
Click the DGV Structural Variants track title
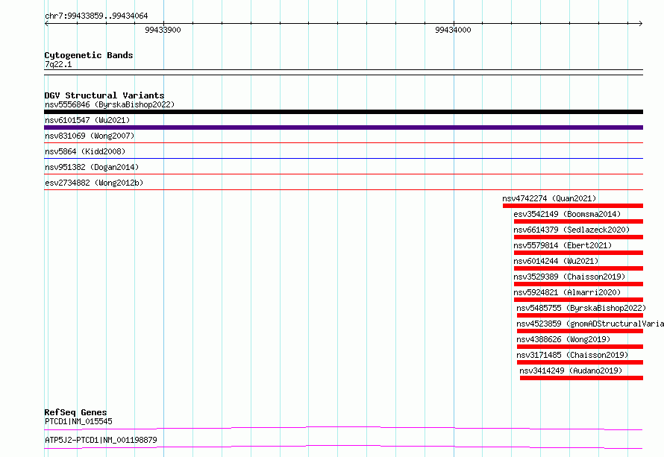pos(104,95)
